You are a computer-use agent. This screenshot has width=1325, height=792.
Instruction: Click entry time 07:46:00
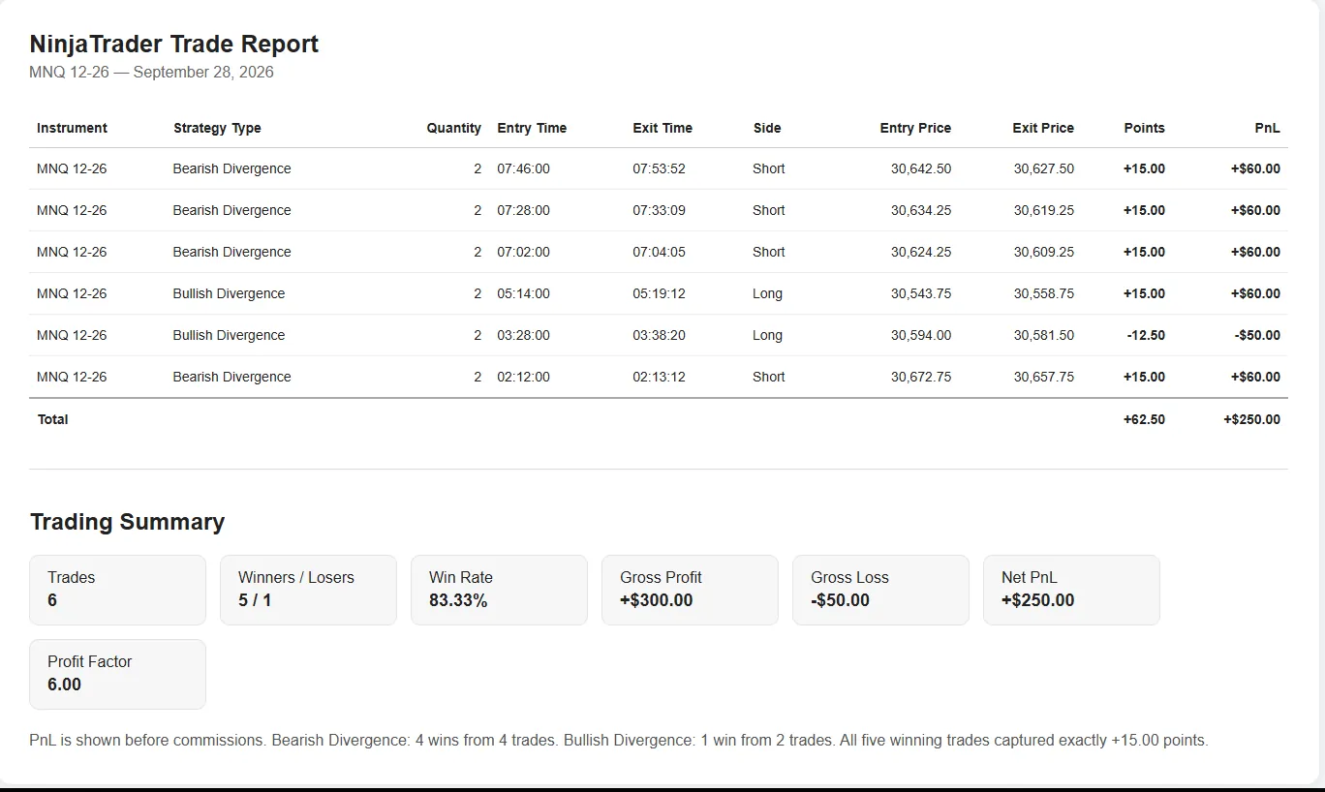point(523,168)
